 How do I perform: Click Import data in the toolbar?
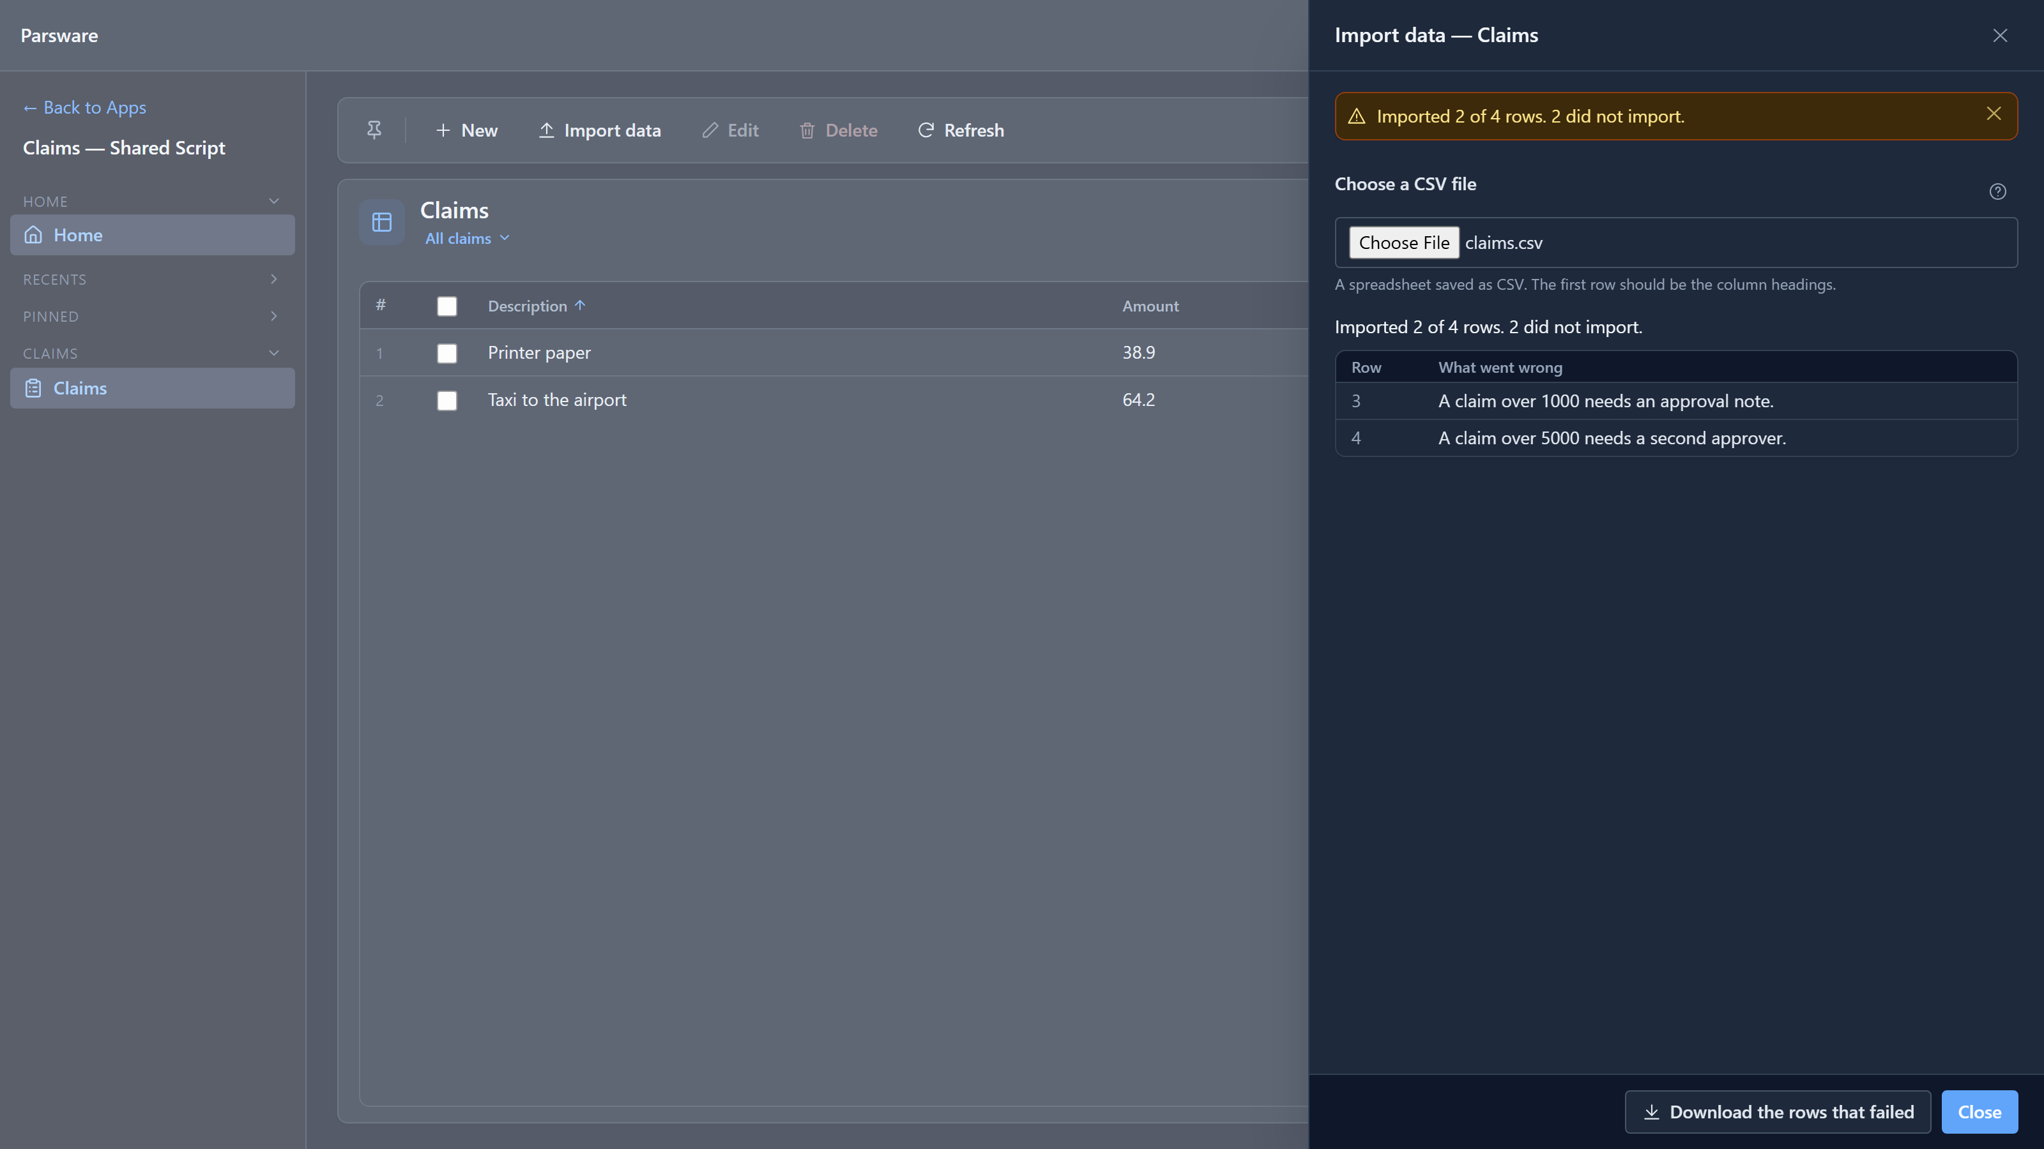600,130
